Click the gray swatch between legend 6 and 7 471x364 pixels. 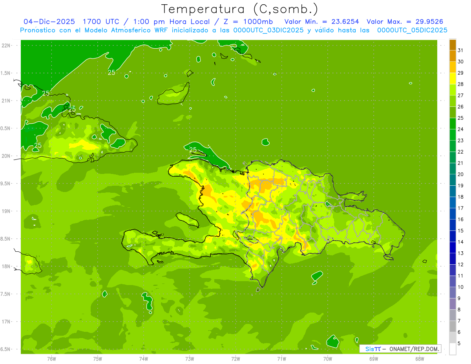(x=453, y=326)
